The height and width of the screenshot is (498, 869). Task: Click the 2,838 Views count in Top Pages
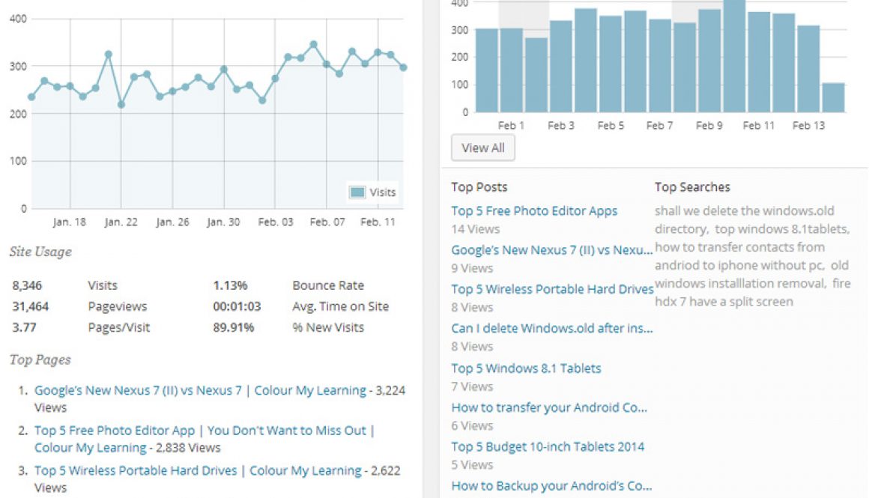[x=188, y=448]
